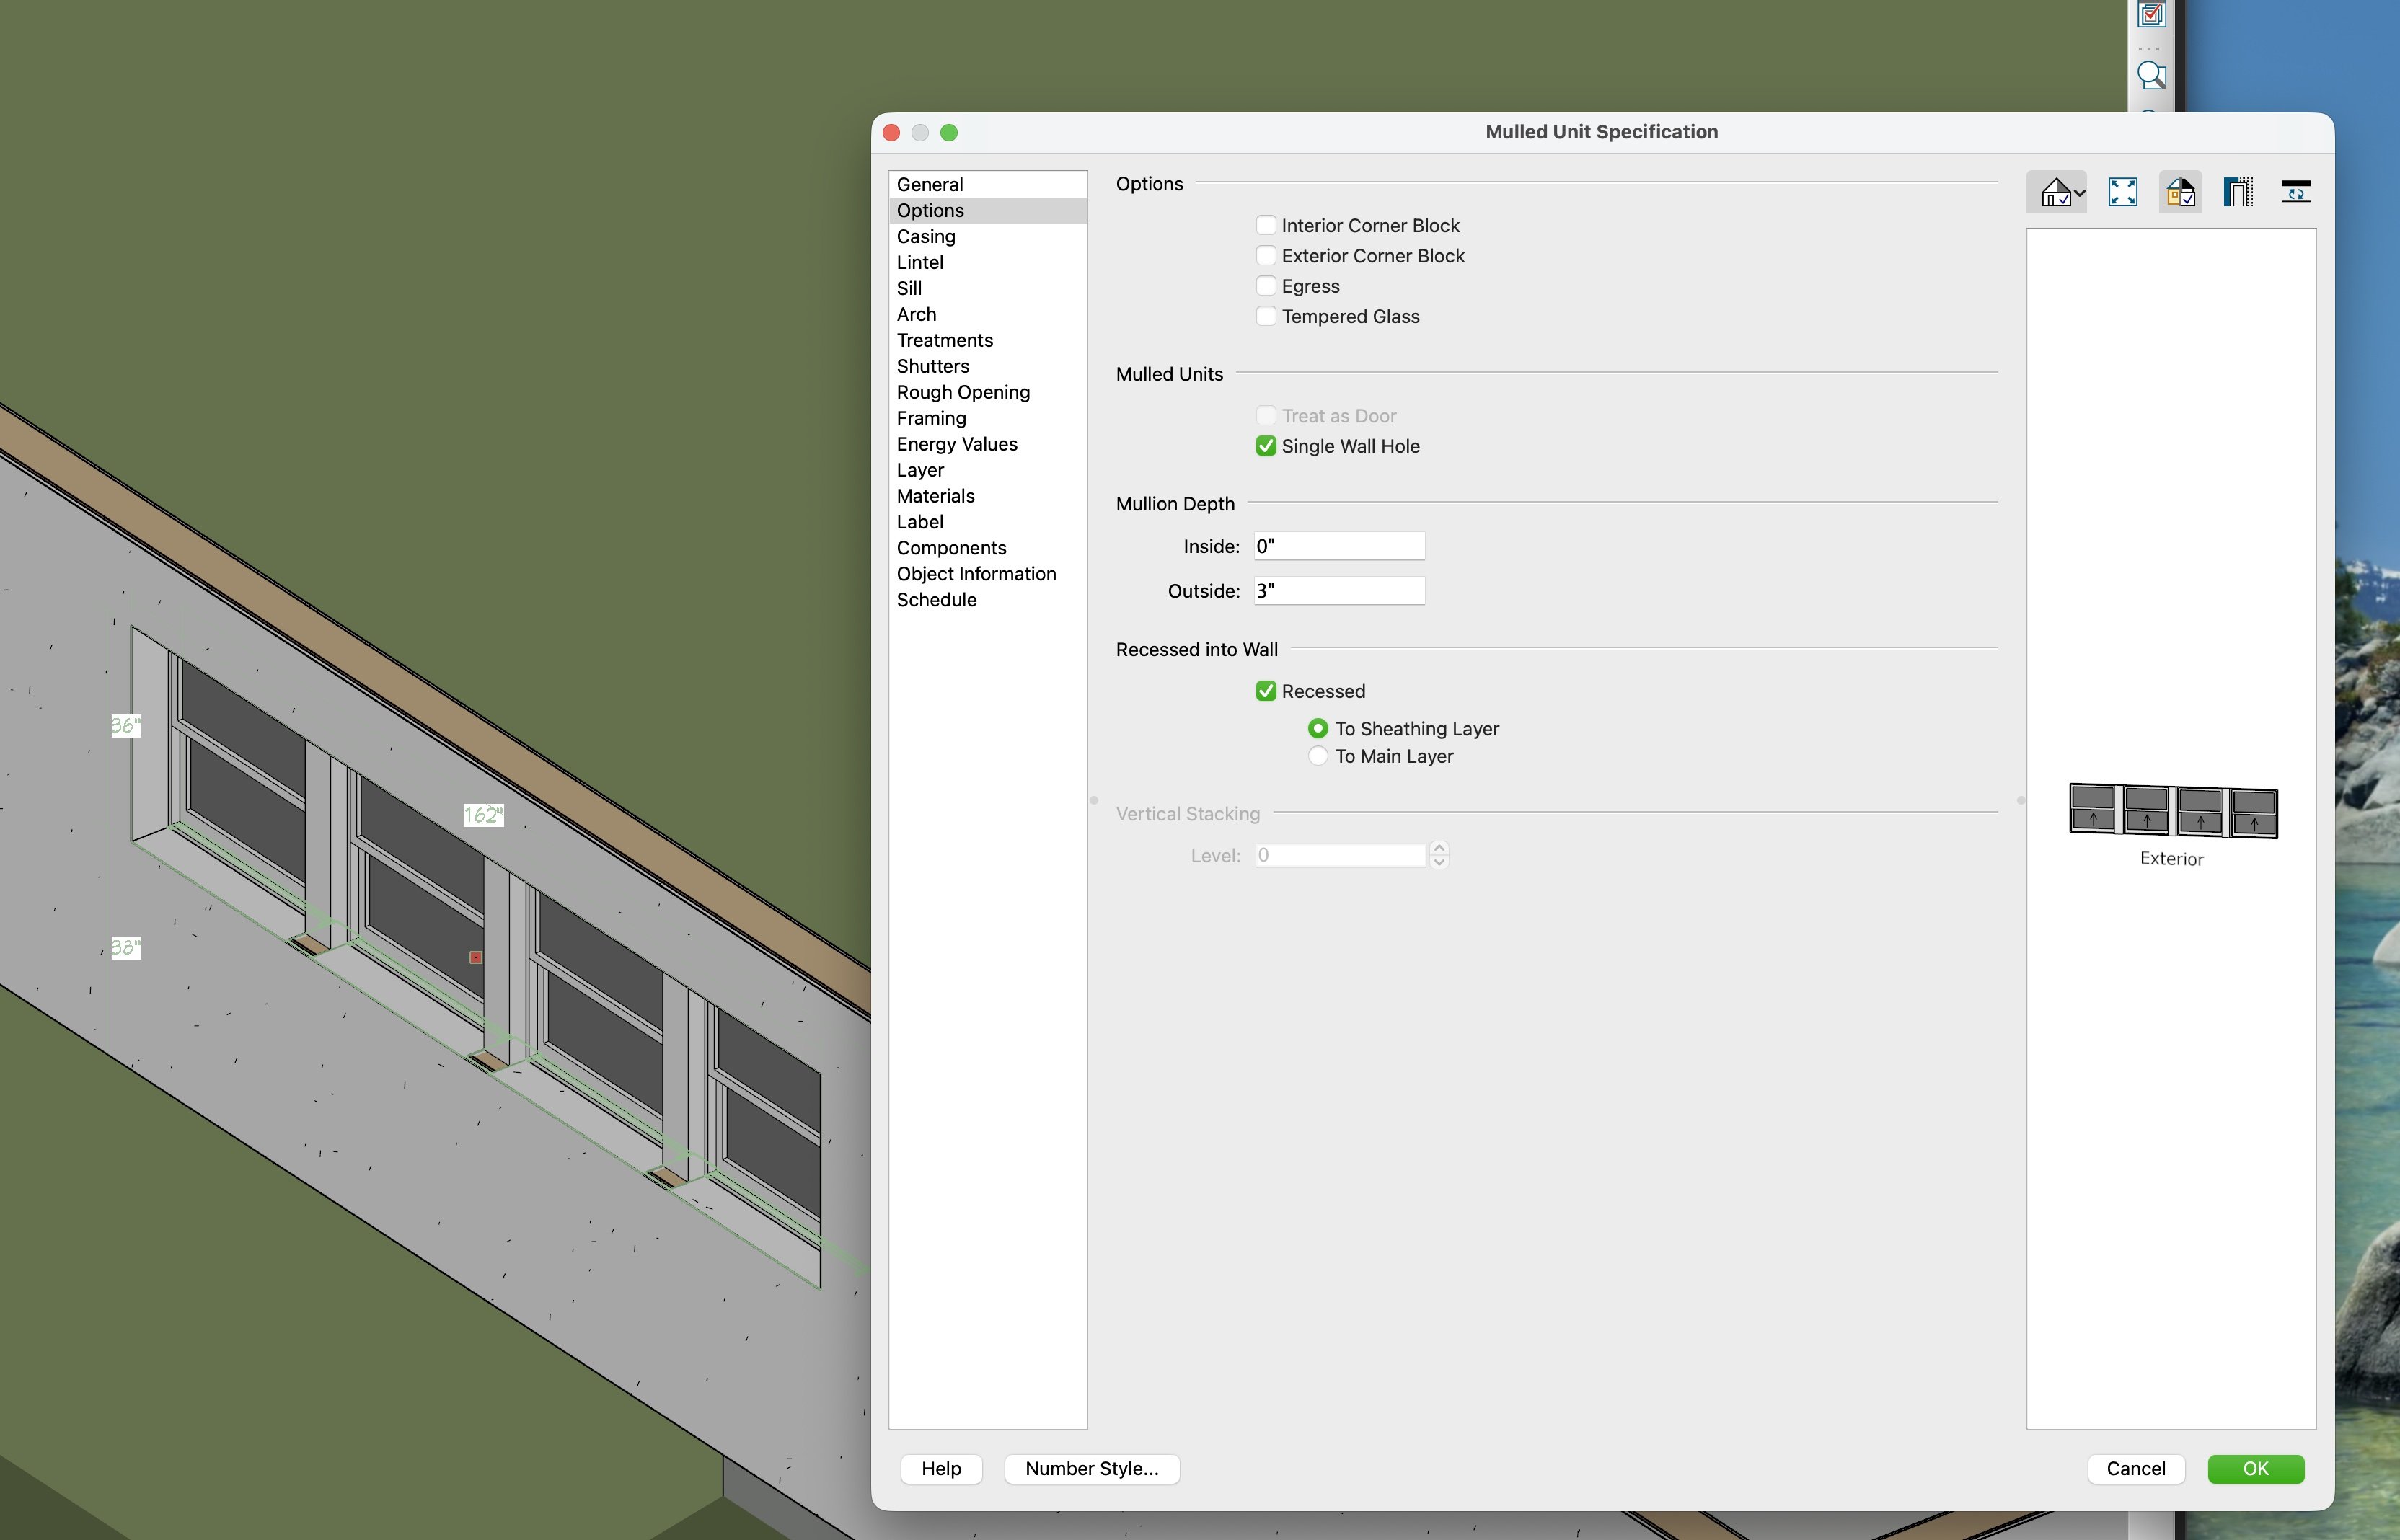
Task: Check the Interior Corner Block box
Action: coord(1266,226)
